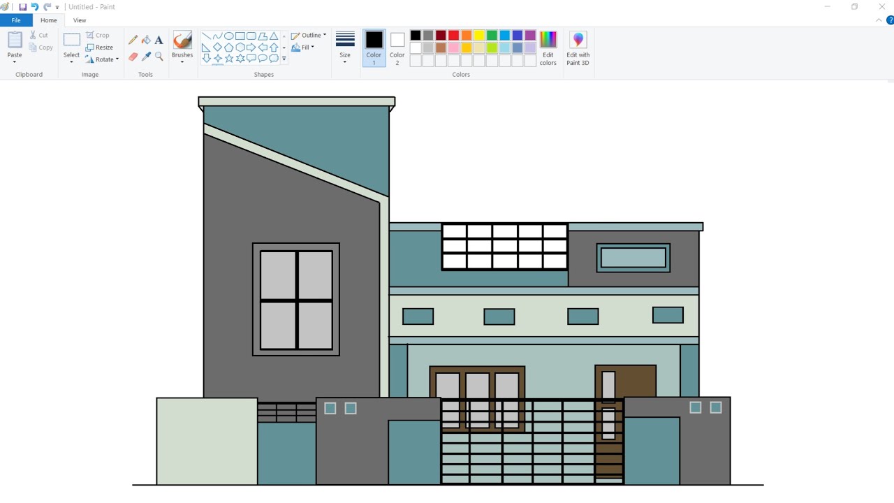Click the Copy button
894x503 pixels.
click(x=41, y=48)
